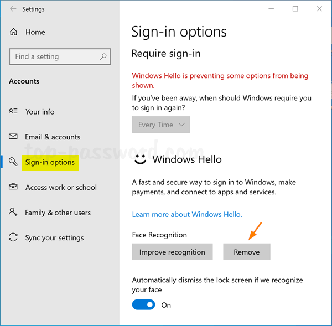
Task: Click the Email & accounts envelope icon
Action: point(14,137)
